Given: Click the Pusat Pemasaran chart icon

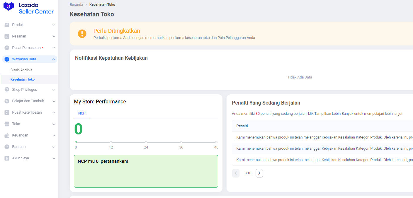Looking at the screenshot, I should 7,48.
